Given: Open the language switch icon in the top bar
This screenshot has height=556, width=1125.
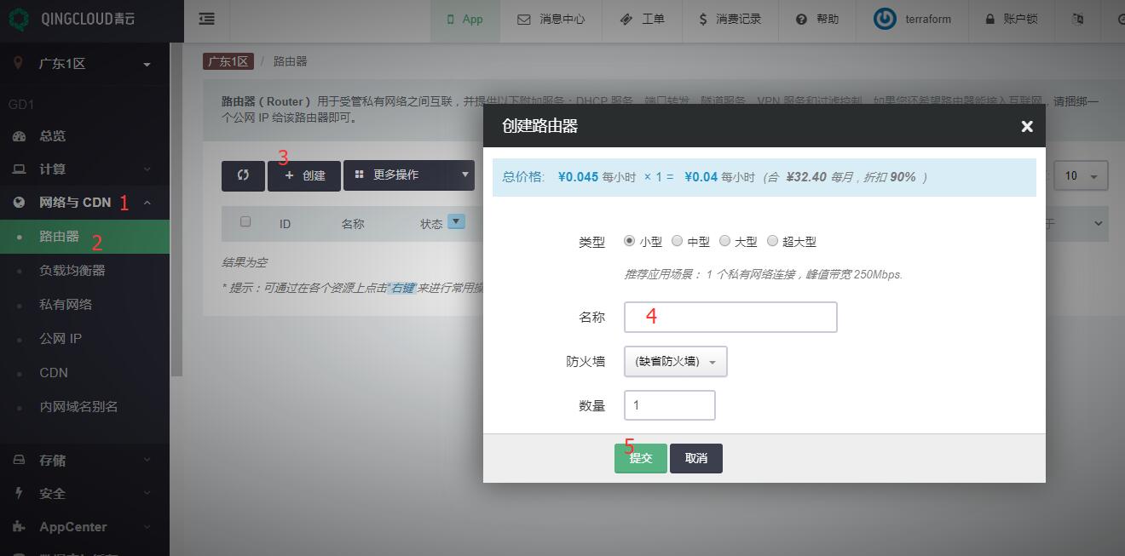Looking at the screenshot, I should (x=1078, y=19).
